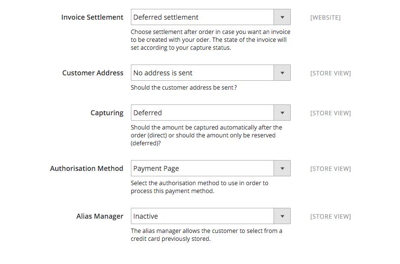The image size is (400, 264).
Task: Click the Authorisation Method dropdown arrow
Action: pyautogui.click(x=282, y=168)
